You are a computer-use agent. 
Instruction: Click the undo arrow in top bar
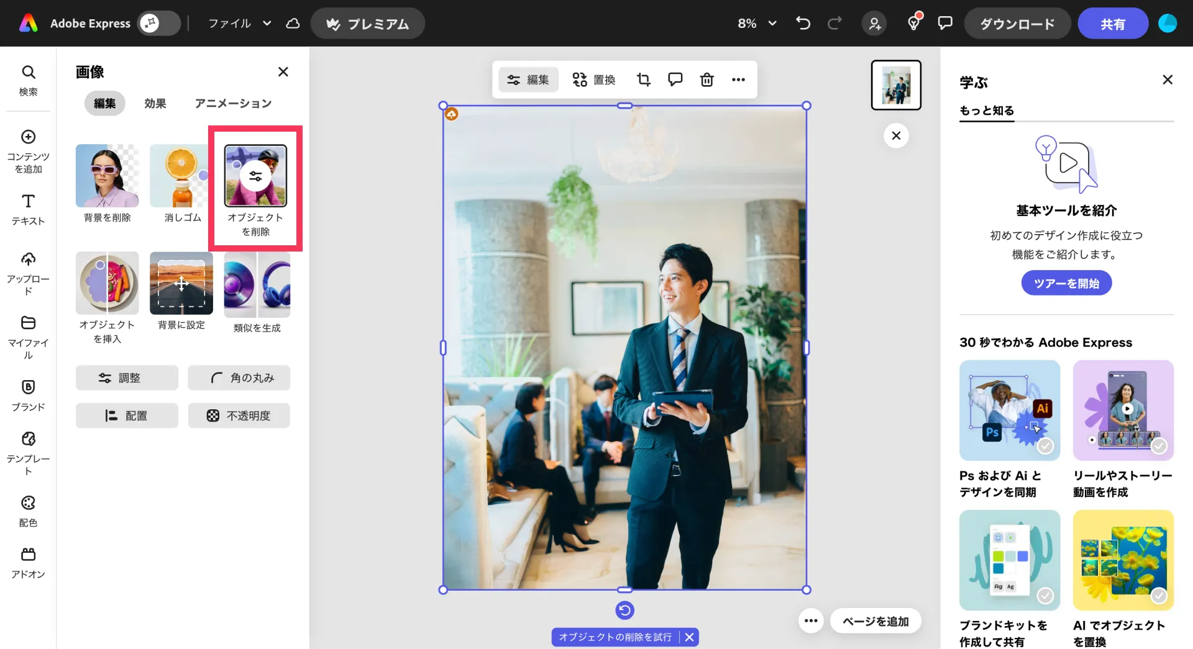pyautogui.click(x=803, y=24)
